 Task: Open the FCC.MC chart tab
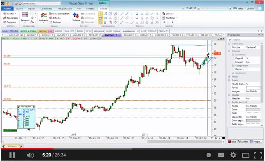pyautogui.click(x=177, y=35)
